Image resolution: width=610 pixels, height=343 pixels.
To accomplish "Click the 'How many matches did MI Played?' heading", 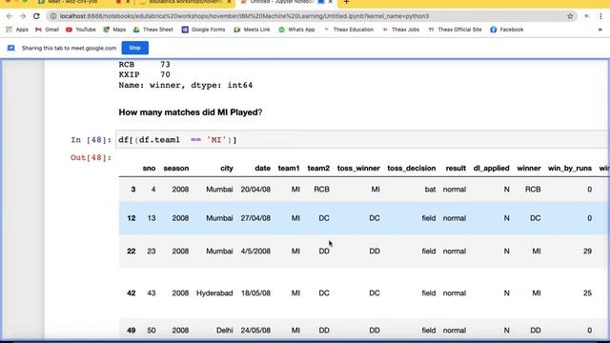I will [x=191, y=112].
